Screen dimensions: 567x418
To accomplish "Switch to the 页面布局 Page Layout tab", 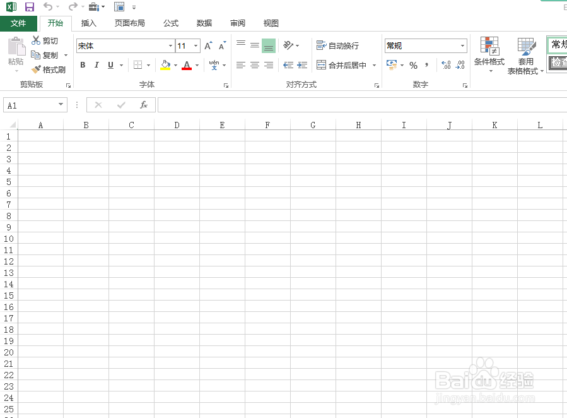I will 129,23.
